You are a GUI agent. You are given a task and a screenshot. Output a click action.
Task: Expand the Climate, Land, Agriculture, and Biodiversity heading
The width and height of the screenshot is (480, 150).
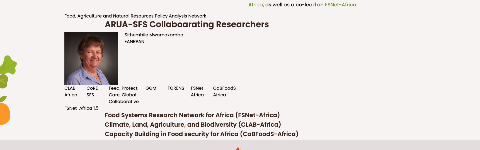tap(193, 124)
